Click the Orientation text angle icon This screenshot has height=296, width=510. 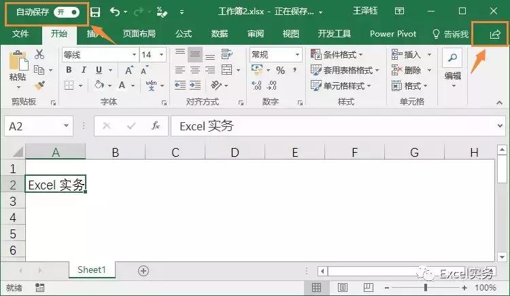[x=216, y=86]
